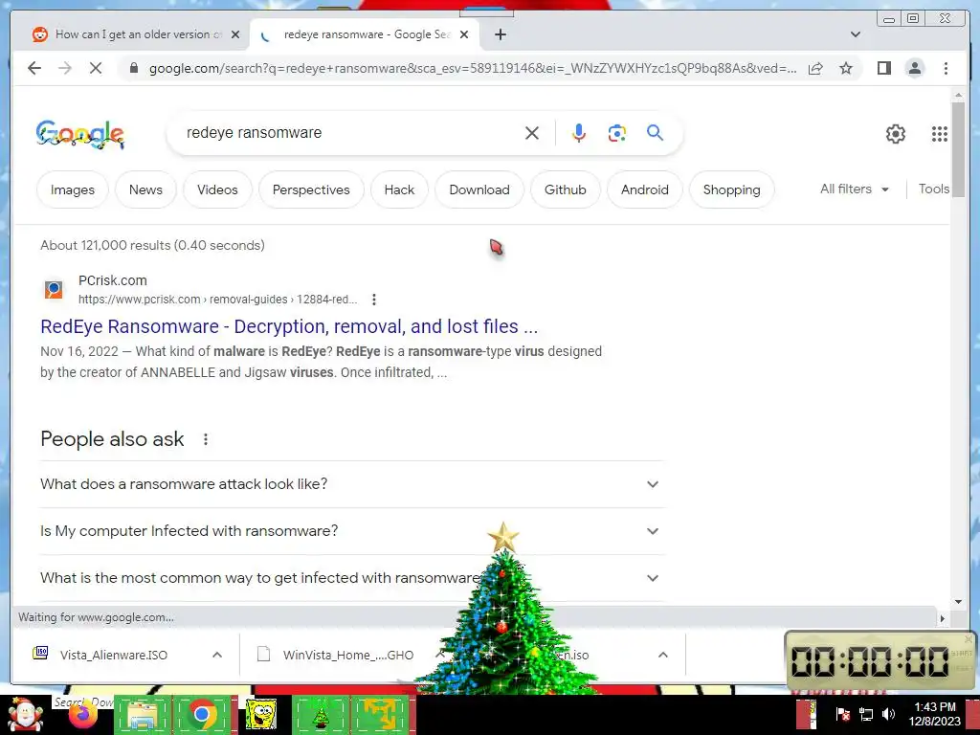980x735 pixels.
Task: Go back to the previous page
Action: [34, 68]
